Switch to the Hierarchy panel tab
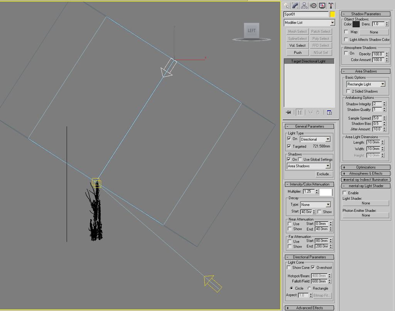The image size is (395, 311). (304, 5)
